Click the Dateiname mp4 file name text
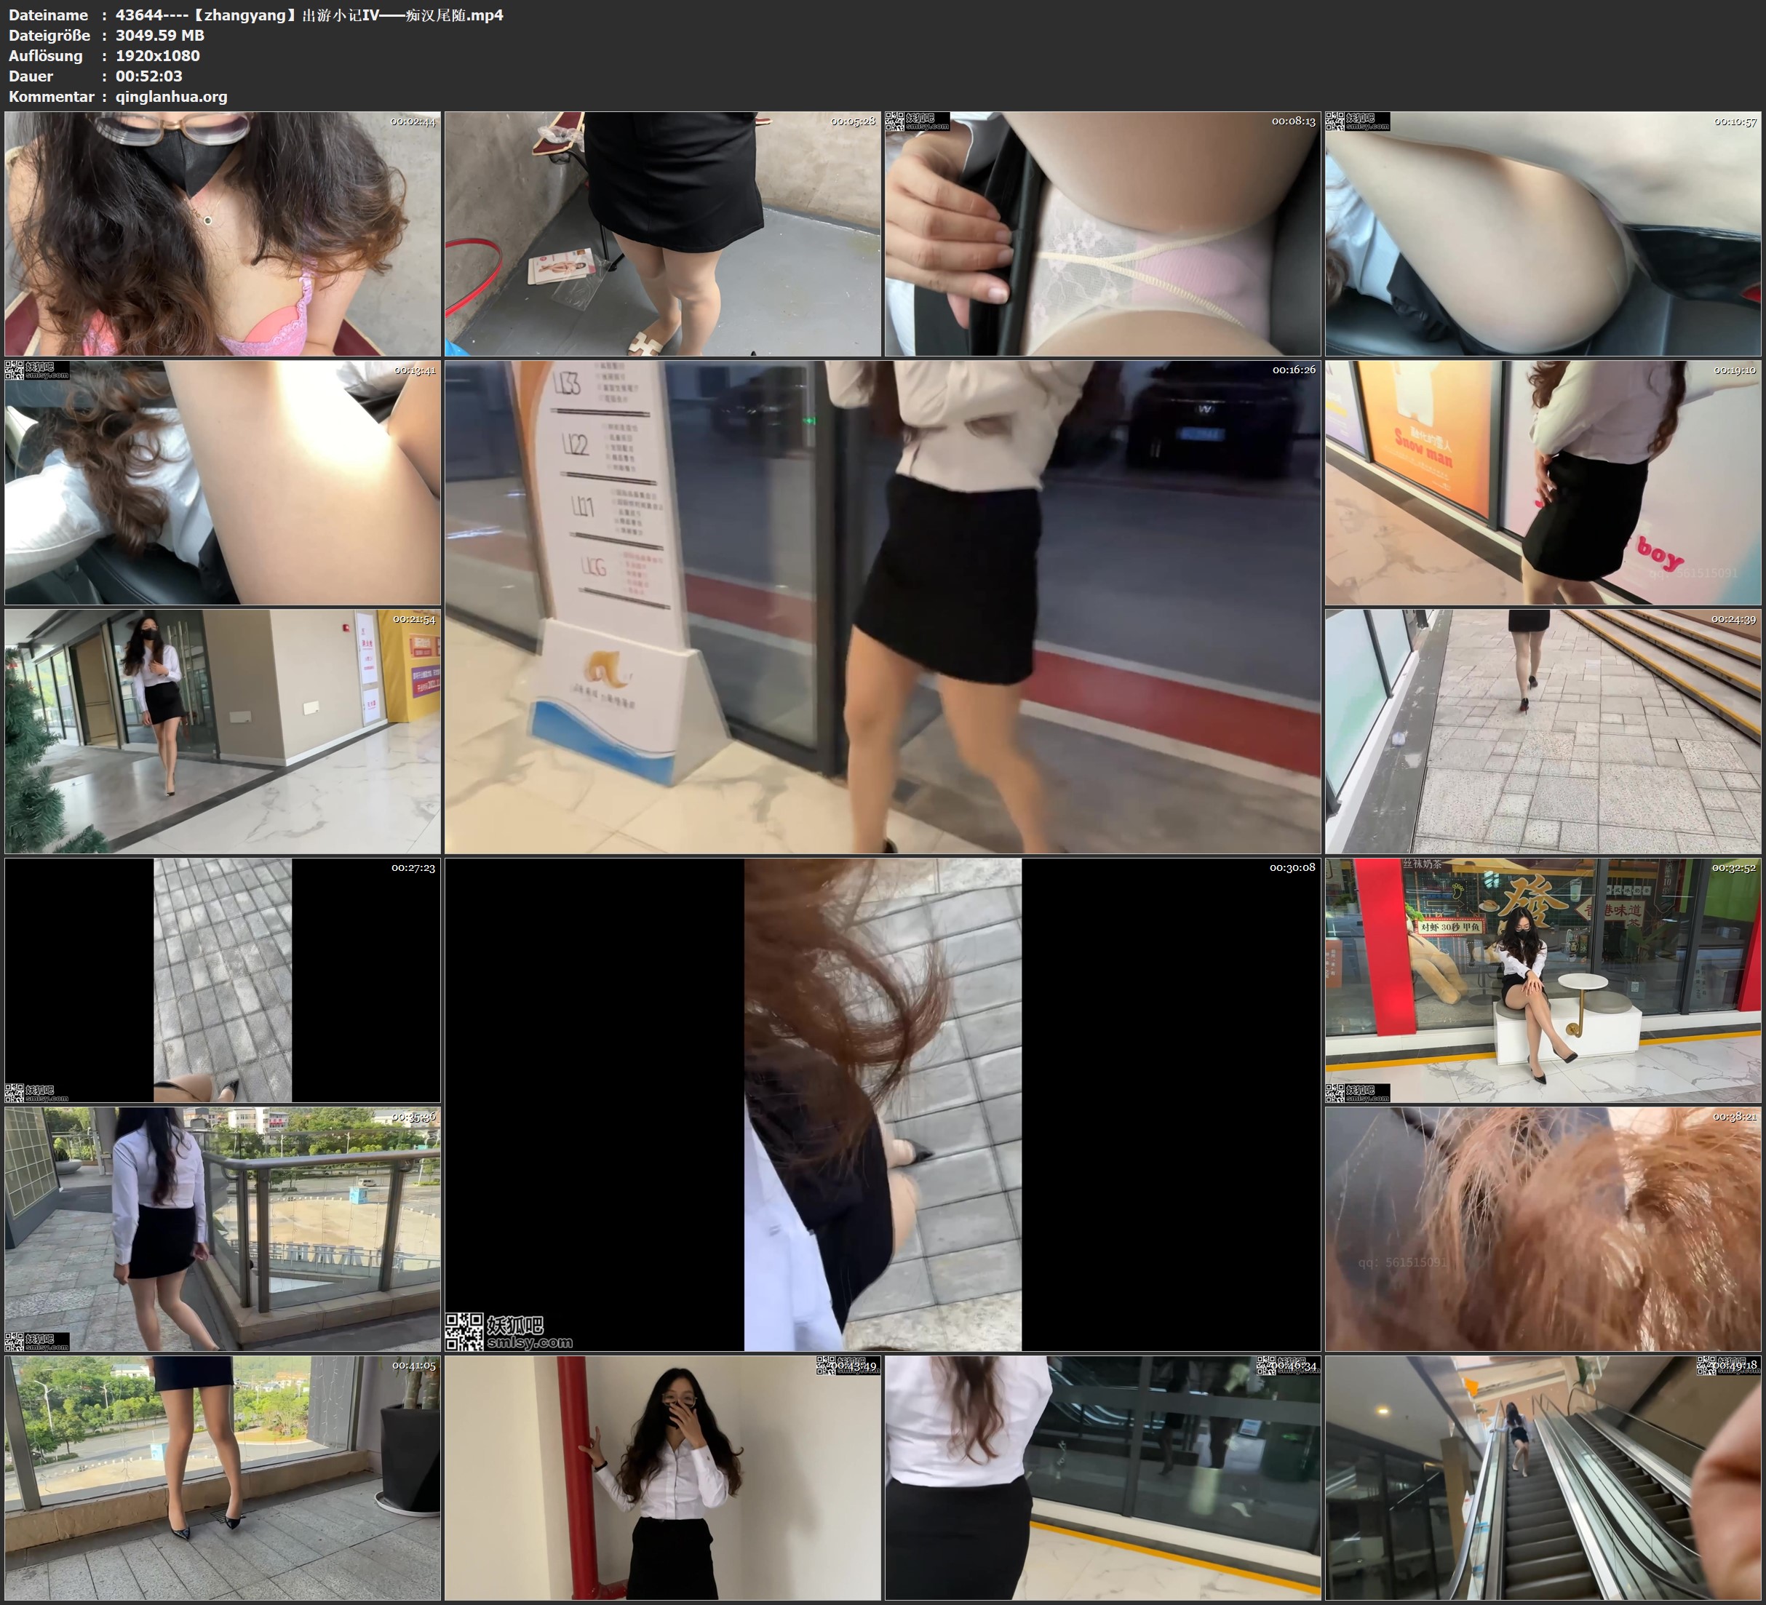Screen dimensions: 1766x1605 point(309,15)
